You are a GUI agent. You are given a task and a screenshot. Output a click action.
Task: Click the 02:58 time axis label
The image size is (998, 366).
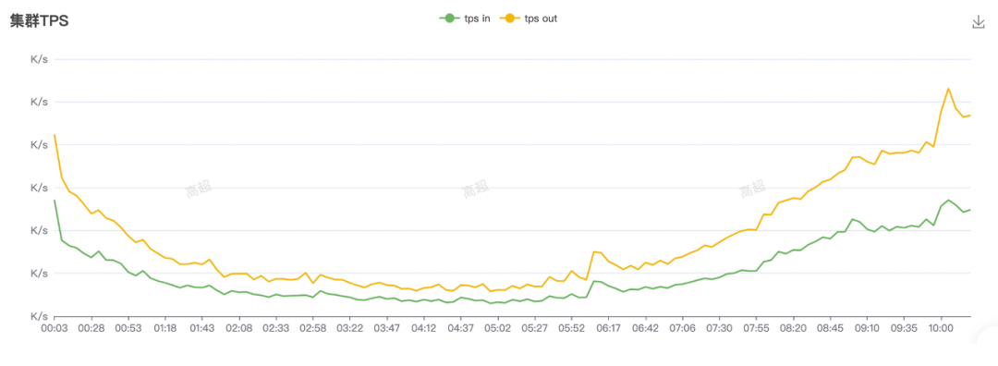pos(312,328)
